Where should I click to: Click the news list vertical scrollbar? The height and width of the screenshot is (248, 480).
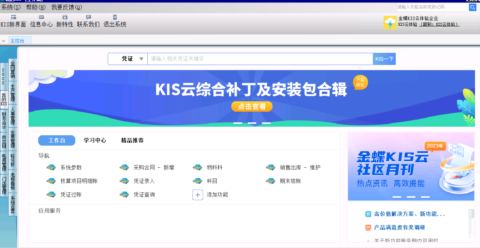[x=471, y=227]
